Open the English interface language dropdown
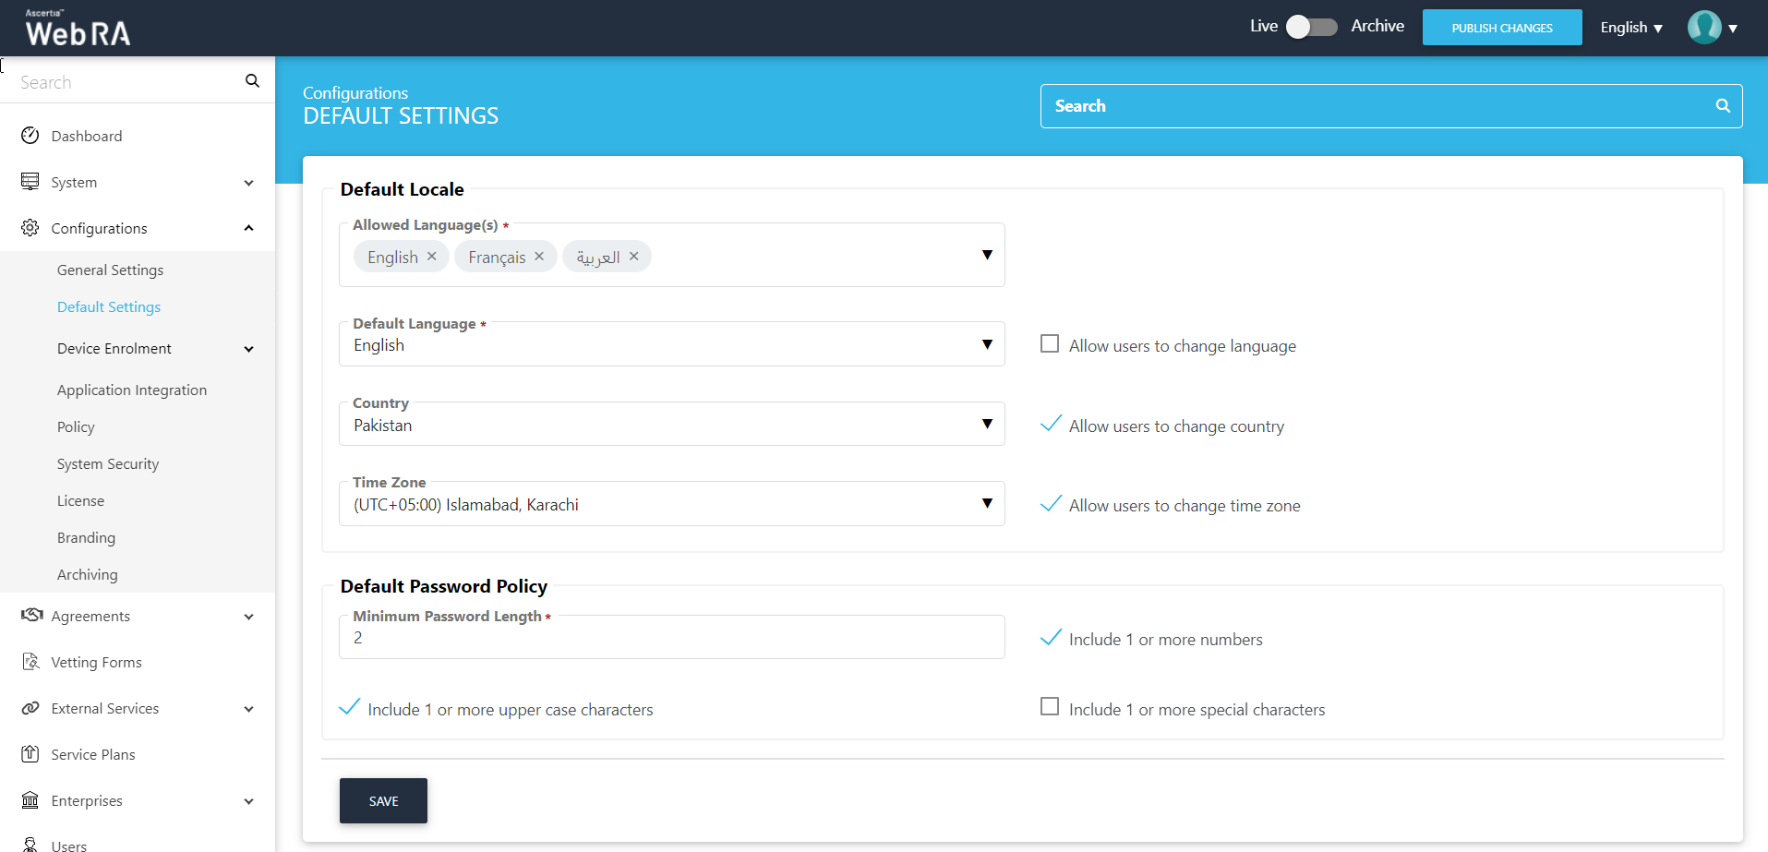Screen dimensions: 1768x852 click(x=1631, y=28)
